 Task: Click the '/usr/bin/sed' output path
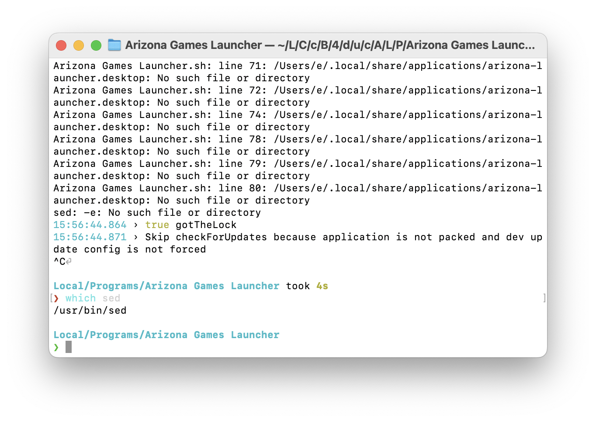[x=90, y=311]
